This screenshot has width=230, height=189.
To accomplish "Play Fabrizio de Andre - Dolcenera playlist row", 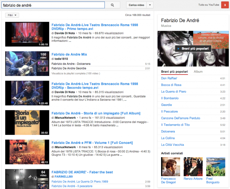I will pyautogui.click(x=101, y=64).
